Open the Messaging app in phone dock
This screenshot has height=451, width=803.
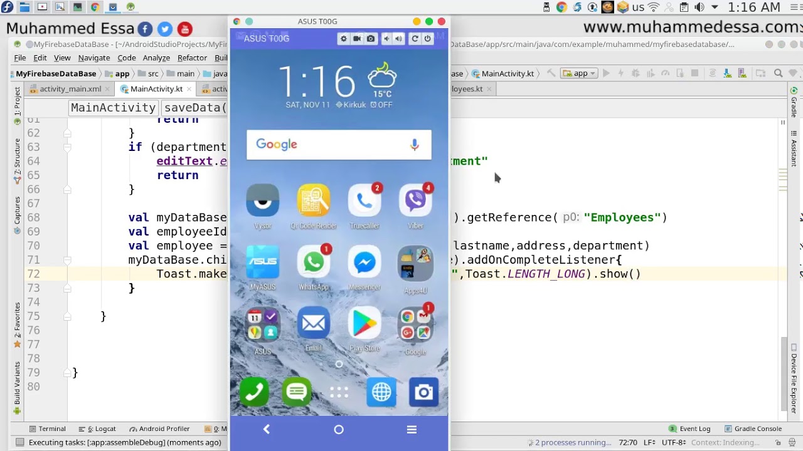(x=297, y=392)
